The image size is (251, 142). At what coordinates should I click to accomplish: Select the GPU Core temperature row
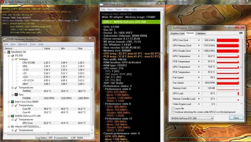point(47,123)
